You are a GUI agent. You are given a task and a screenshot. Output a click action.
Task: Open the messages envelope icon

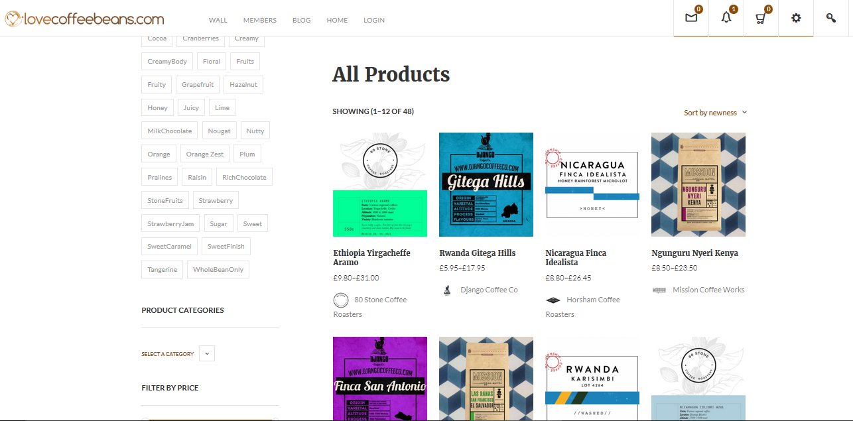tap(691, 18)
